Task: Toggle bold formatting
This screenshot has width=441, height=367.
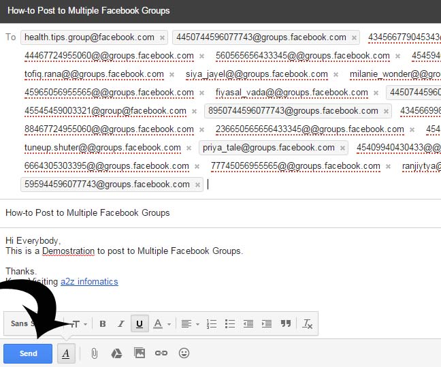Action: coord(103,323)
